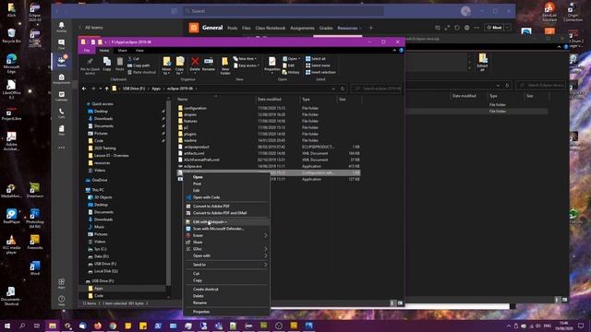Click the Rename icon in the ribbon
Image resolution: width=591 pixels, height=332 pixels.
(209, 64)
